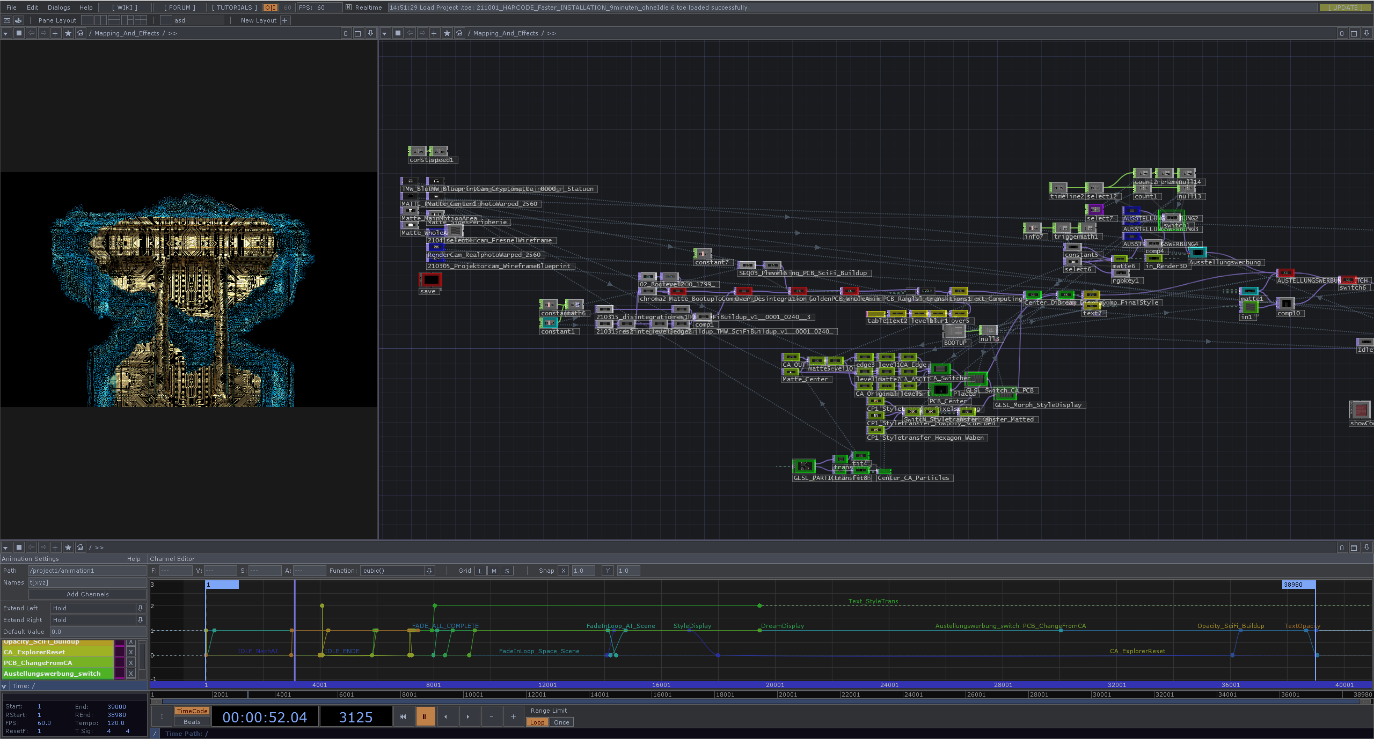
Task: Jump timeline to start frame
Action: pyautogui.click(x=403, y=716)
